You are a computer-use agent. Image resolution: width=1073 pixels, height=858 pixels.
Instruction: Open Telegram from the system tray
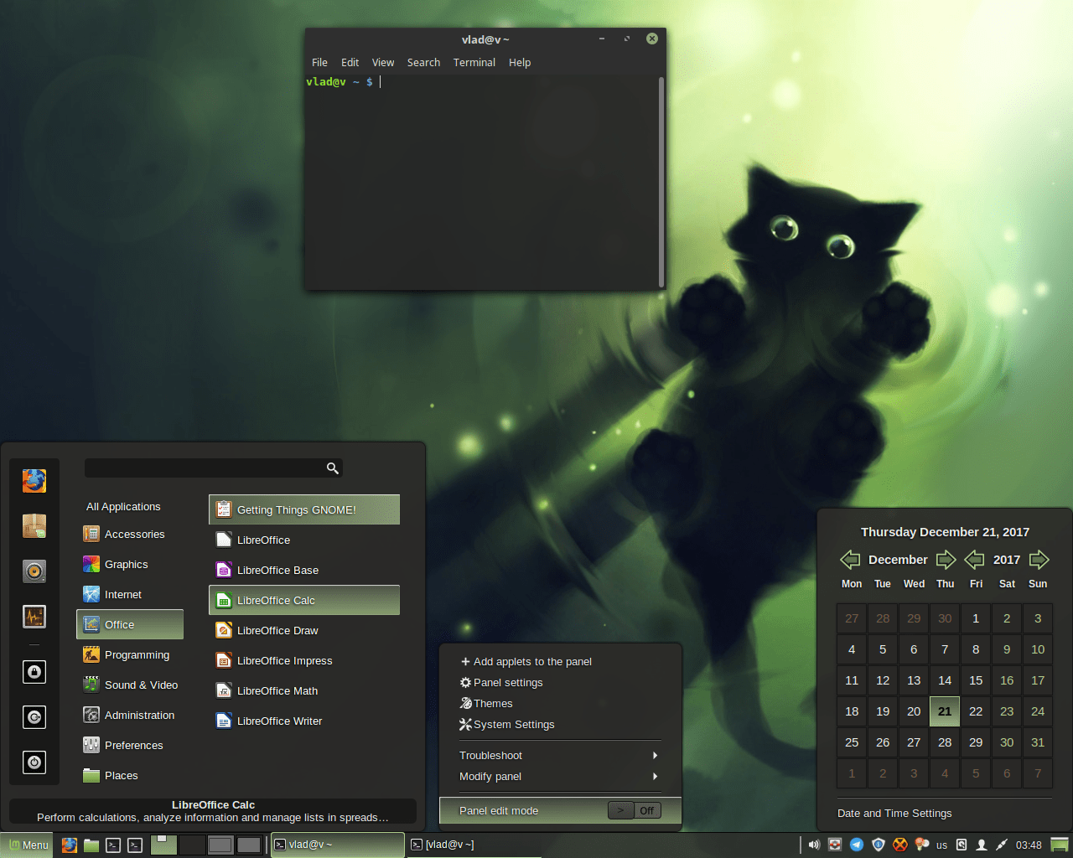[857, 845]
